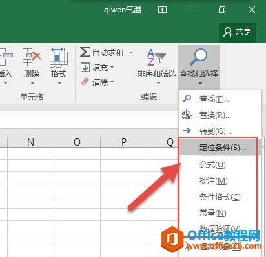
Task: Click the Find & Select magnifier icon
Action: [199, 57]
